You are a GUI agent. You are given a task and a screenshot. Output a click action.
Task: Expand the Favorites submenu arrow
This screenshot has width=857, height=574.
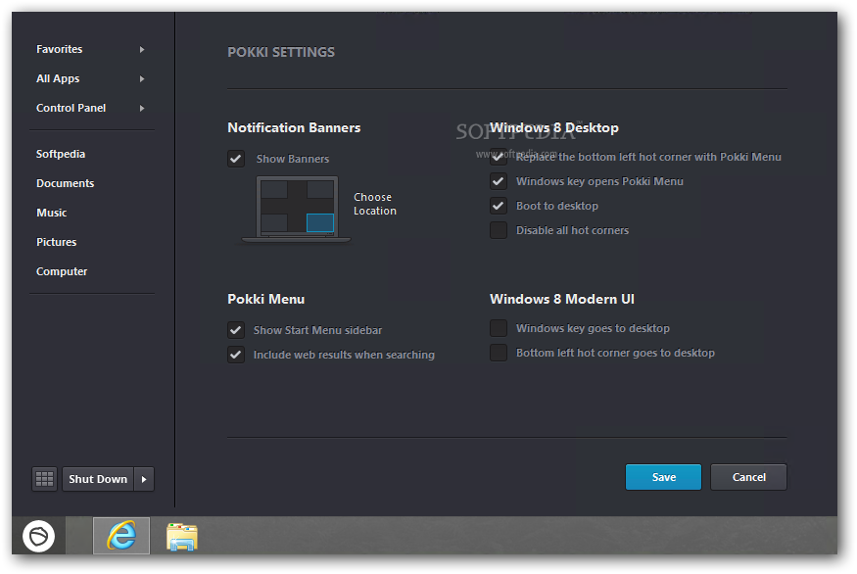point(142,49)
